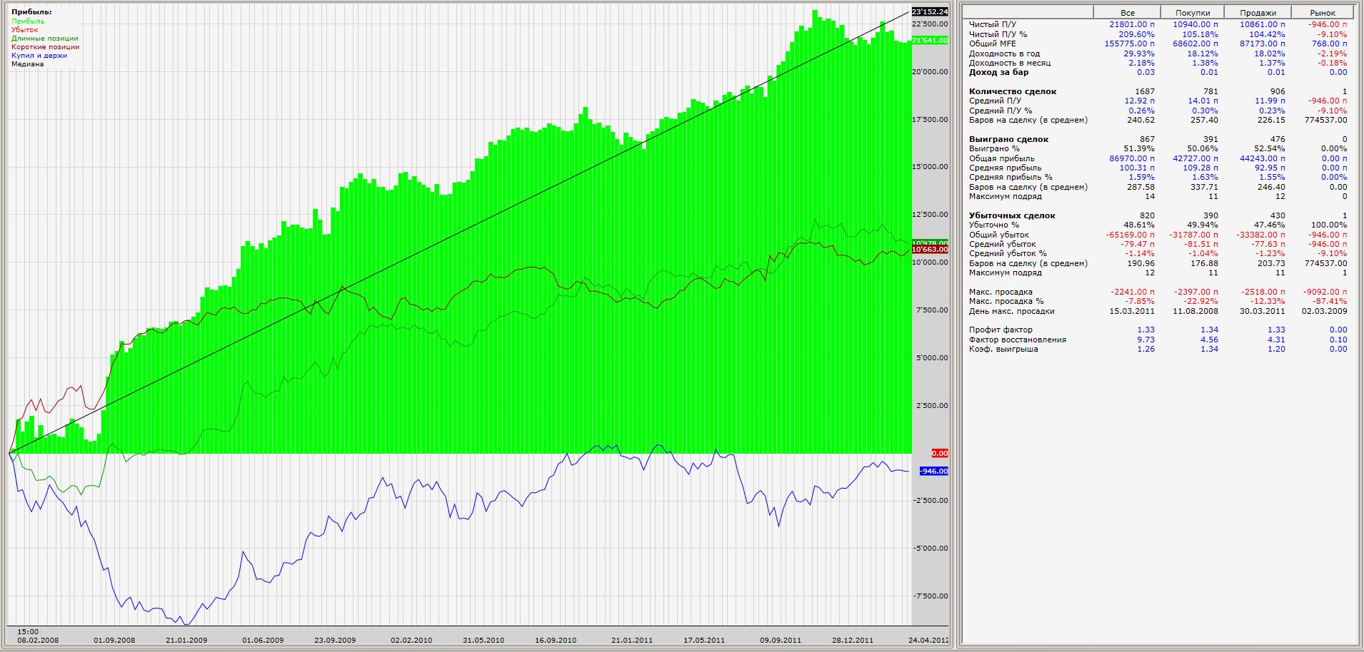Click the 1687 trade count value

pos(1145,91)
